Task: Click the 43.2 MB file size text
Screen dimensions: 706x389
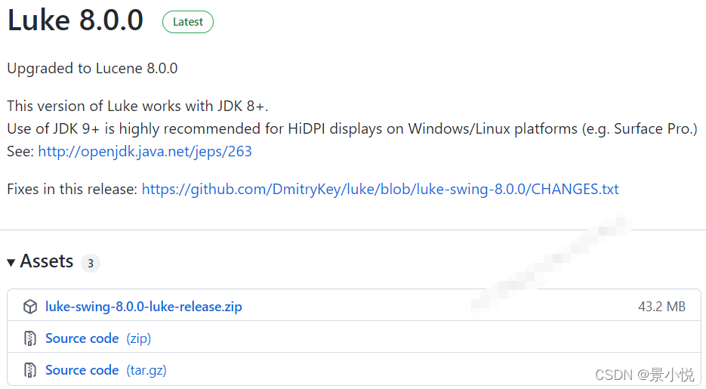Action: [x=662, y=307]
